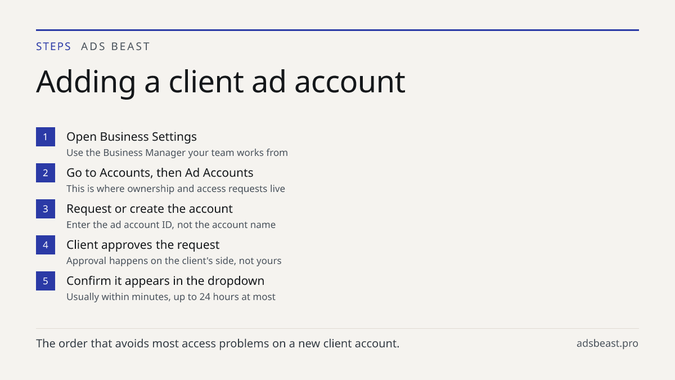Click the title 'Adding a client ad account'

(x=220, y=81)
